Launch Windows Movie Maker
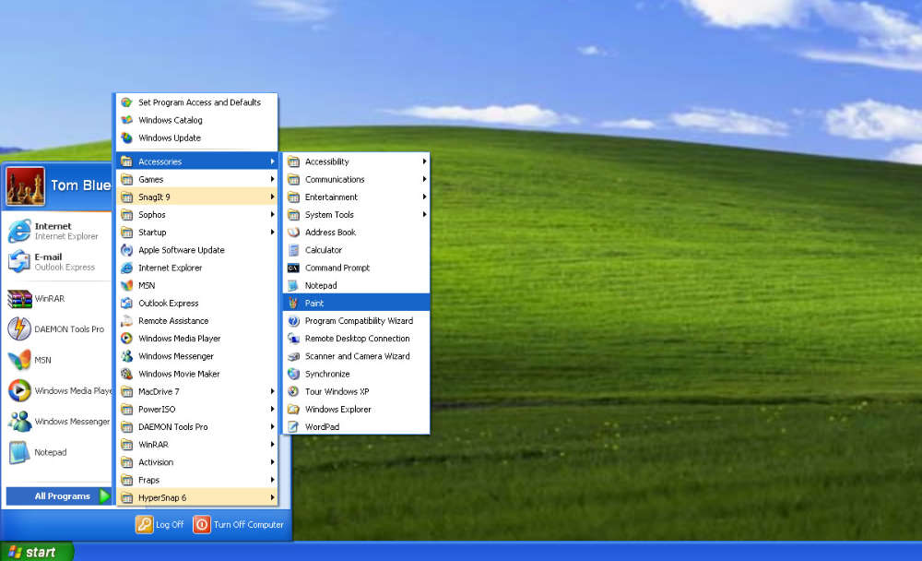This screenshot has height=561, width=922. coord(176,374)
